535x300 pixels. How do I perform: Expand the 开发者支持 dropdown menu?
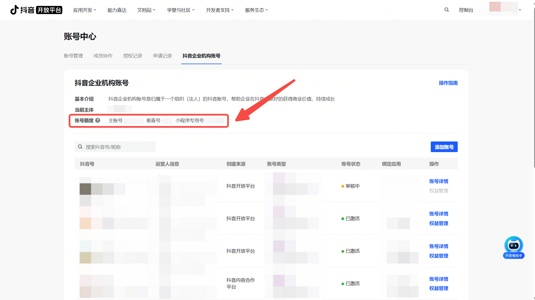click(219, 10)
